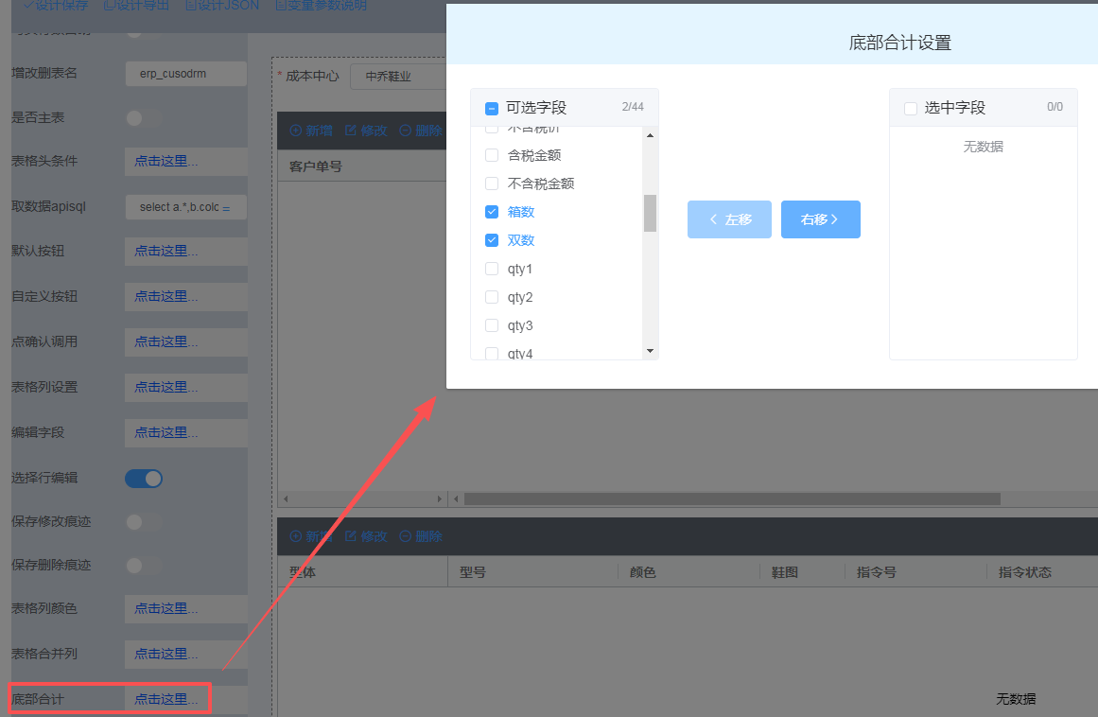The height and width of the screenshot is (717, 1098).
Task: Click the 右移 button
Action: point(820,219)
